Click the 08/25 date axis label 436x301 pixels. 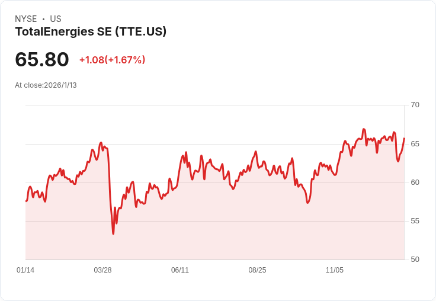257,270
